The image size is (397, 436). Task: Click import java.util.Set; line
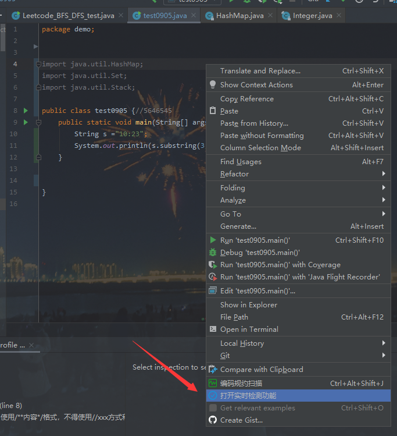coord(84,76)
